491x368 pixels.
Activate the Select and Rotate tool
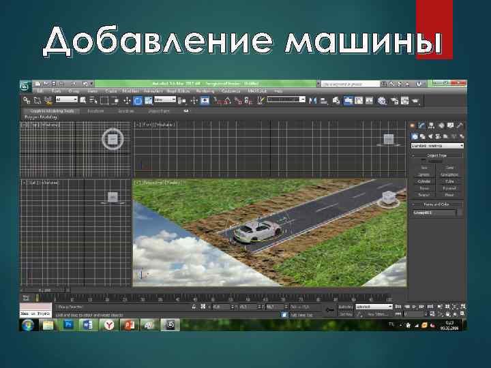click(x=138, y=100)
